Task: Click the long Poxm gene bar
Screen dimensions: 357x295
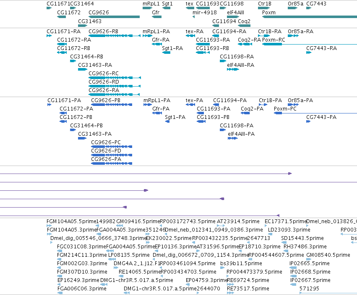Action: coord(310,17)
